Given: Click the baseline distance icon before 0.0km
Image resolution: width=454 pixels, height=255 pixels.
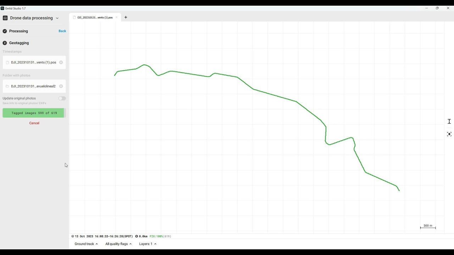Looking at the screenshot, I should click(x=137, y=236).
